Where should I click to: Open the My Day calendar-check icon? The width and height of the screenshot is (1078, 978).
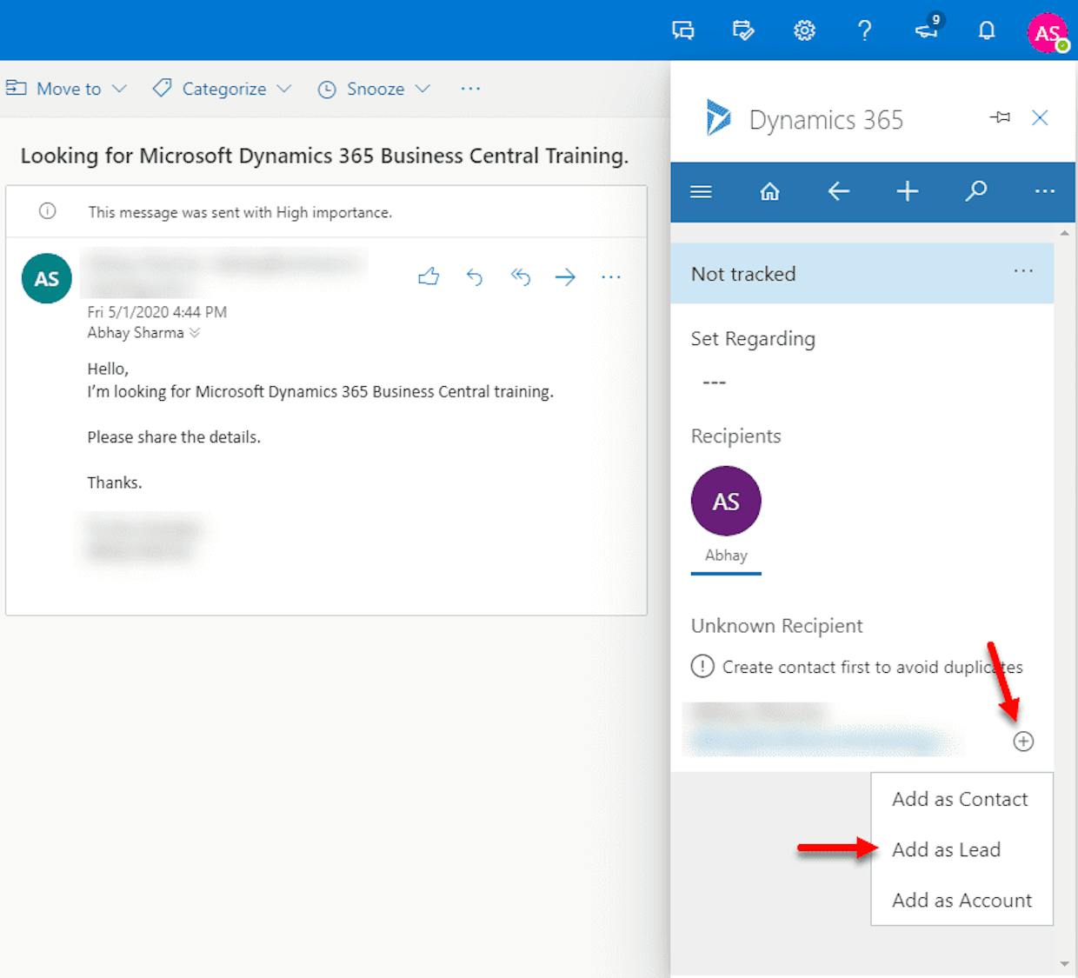pyautogui.click(x=743, y=31)
